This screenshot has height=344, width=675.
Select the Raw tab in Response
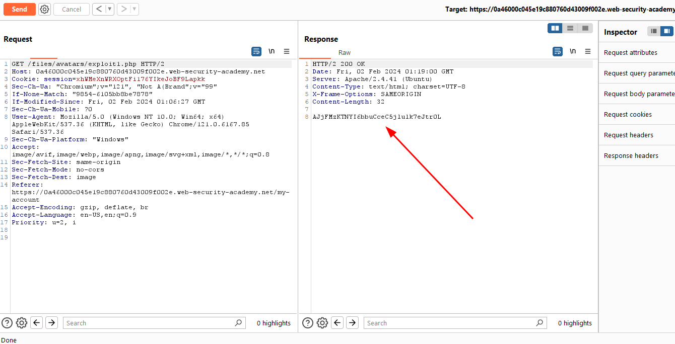345,52
